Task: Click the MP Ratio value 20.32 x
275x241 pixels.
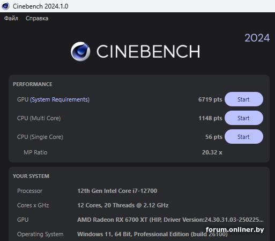Action: pyautogui.click(x=212, y=152)
